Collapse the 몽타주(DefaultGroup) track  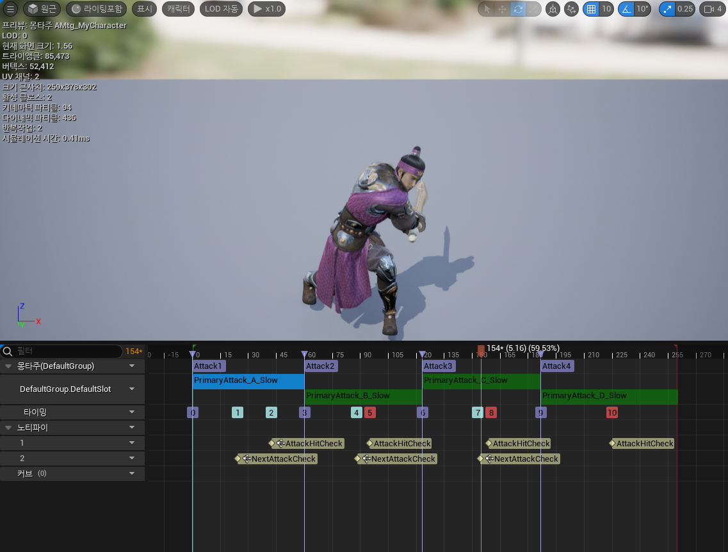pos(8,366)
